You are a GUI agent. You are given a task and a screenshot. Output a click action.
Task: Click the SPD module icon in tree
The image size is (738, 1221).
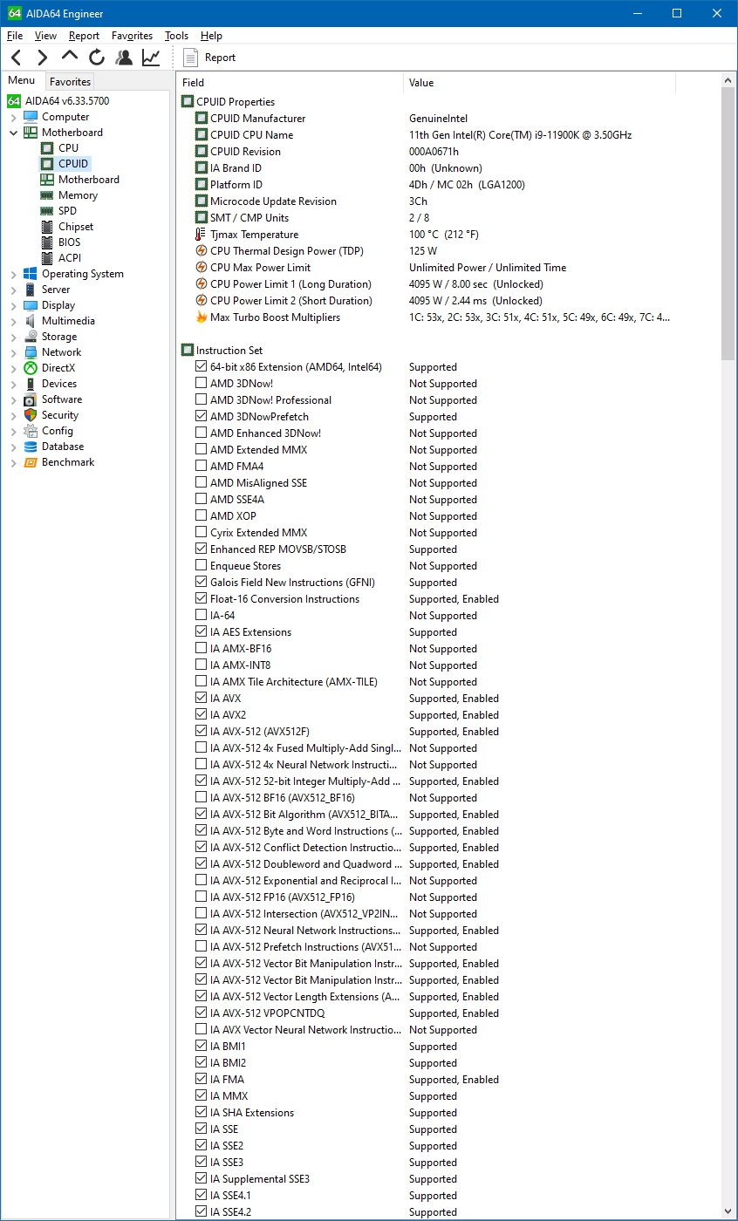coord(47,211)
